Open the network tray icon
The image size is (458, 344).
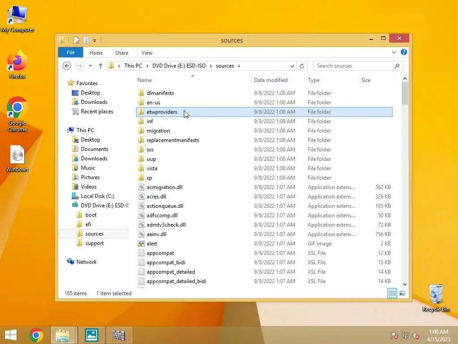tap(405, 335)
